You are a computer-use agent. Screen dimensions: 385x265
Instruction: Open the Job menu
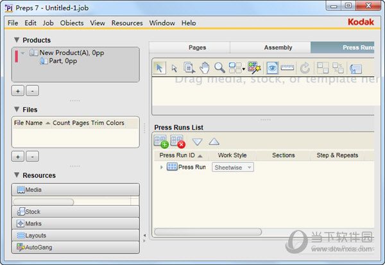click(48, 23)
